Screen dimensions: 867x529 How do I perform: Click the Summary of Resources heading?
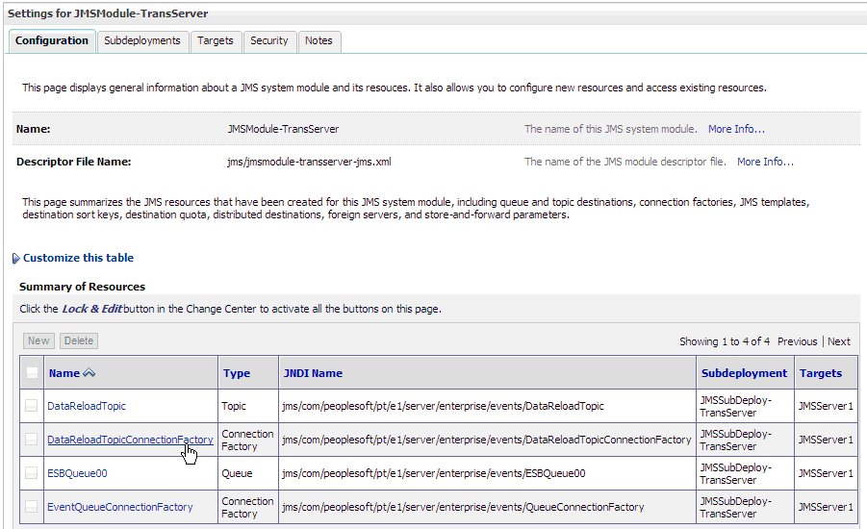(x=82, y=287)
